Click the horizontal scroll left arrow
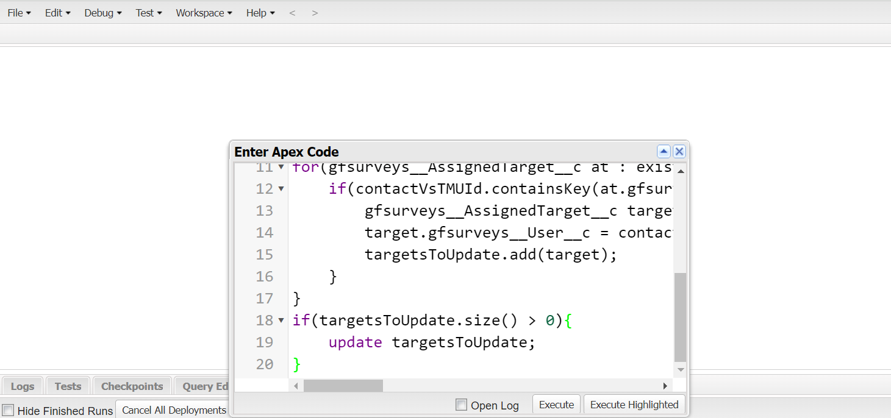Viewport: 891px width, 418px height. click(296, 386)
